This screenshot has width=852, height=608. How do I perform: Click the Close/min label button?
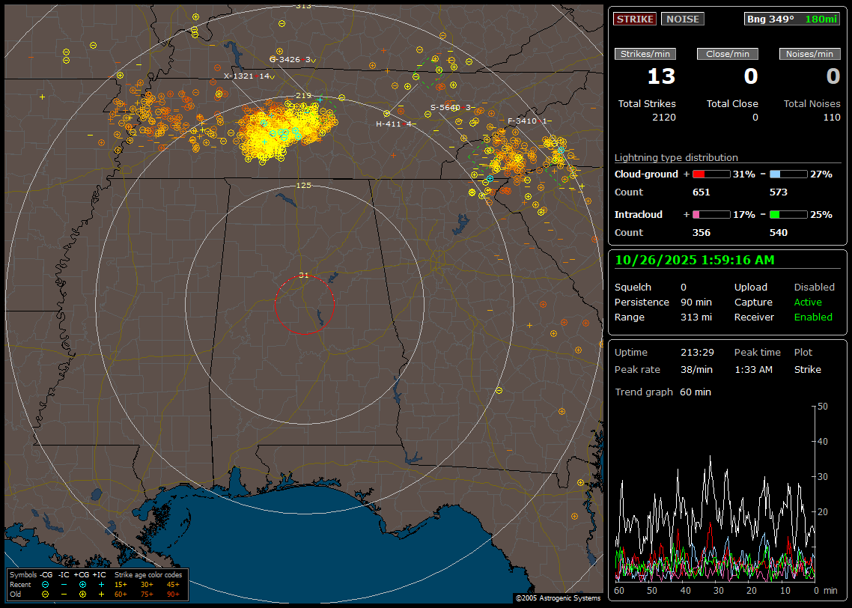pos(728,54)
